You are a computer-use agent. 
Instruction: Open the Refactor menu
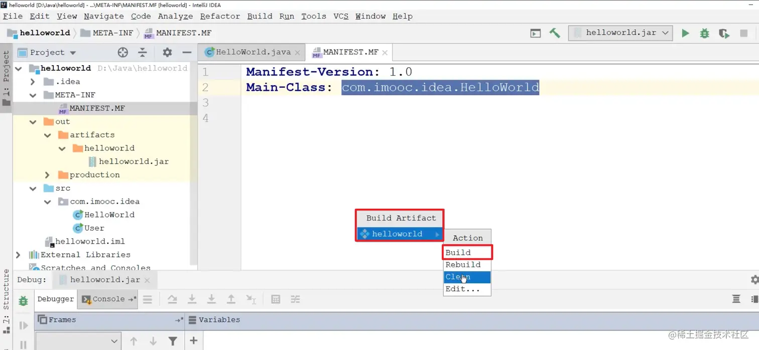coord(220,16)
